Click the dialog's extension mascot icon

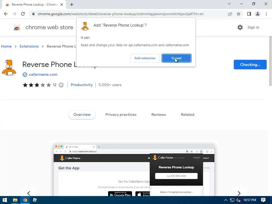85,26
